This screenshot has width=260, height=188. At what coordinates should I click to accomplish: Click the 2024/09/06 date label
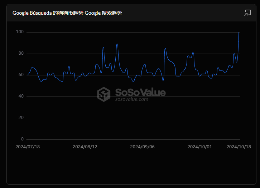142,147
